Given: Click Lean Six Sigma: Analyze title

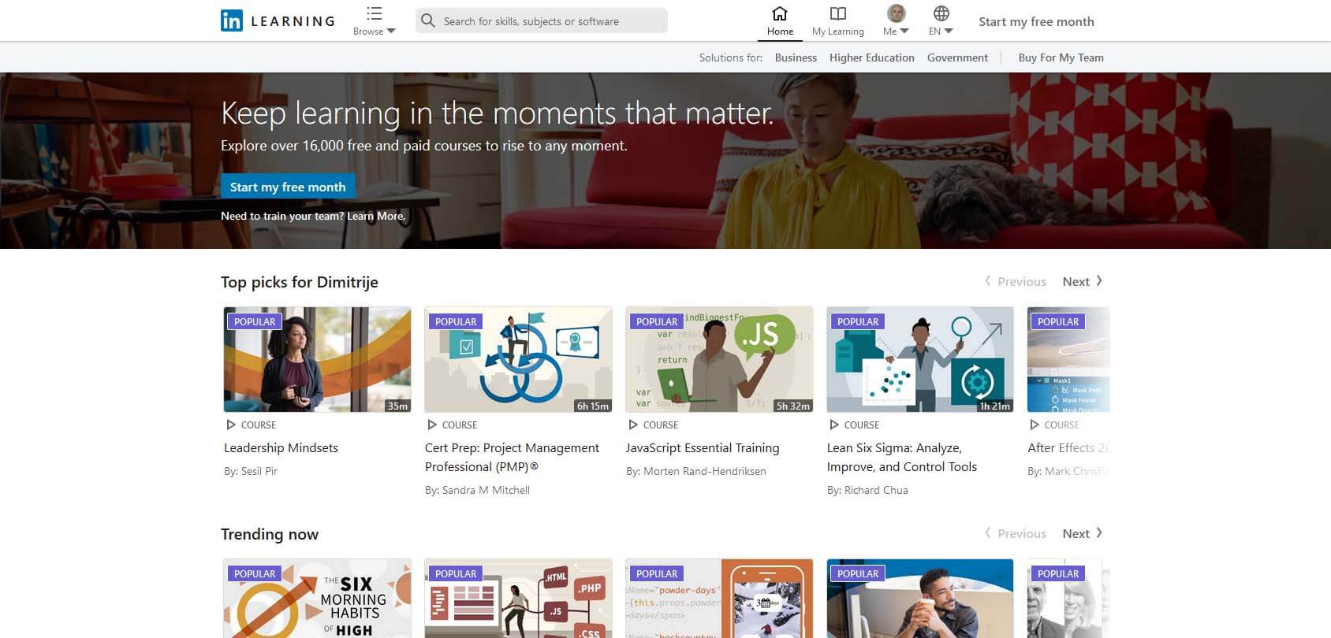Looking at the screenshot, I should click(x=902, y=457).
